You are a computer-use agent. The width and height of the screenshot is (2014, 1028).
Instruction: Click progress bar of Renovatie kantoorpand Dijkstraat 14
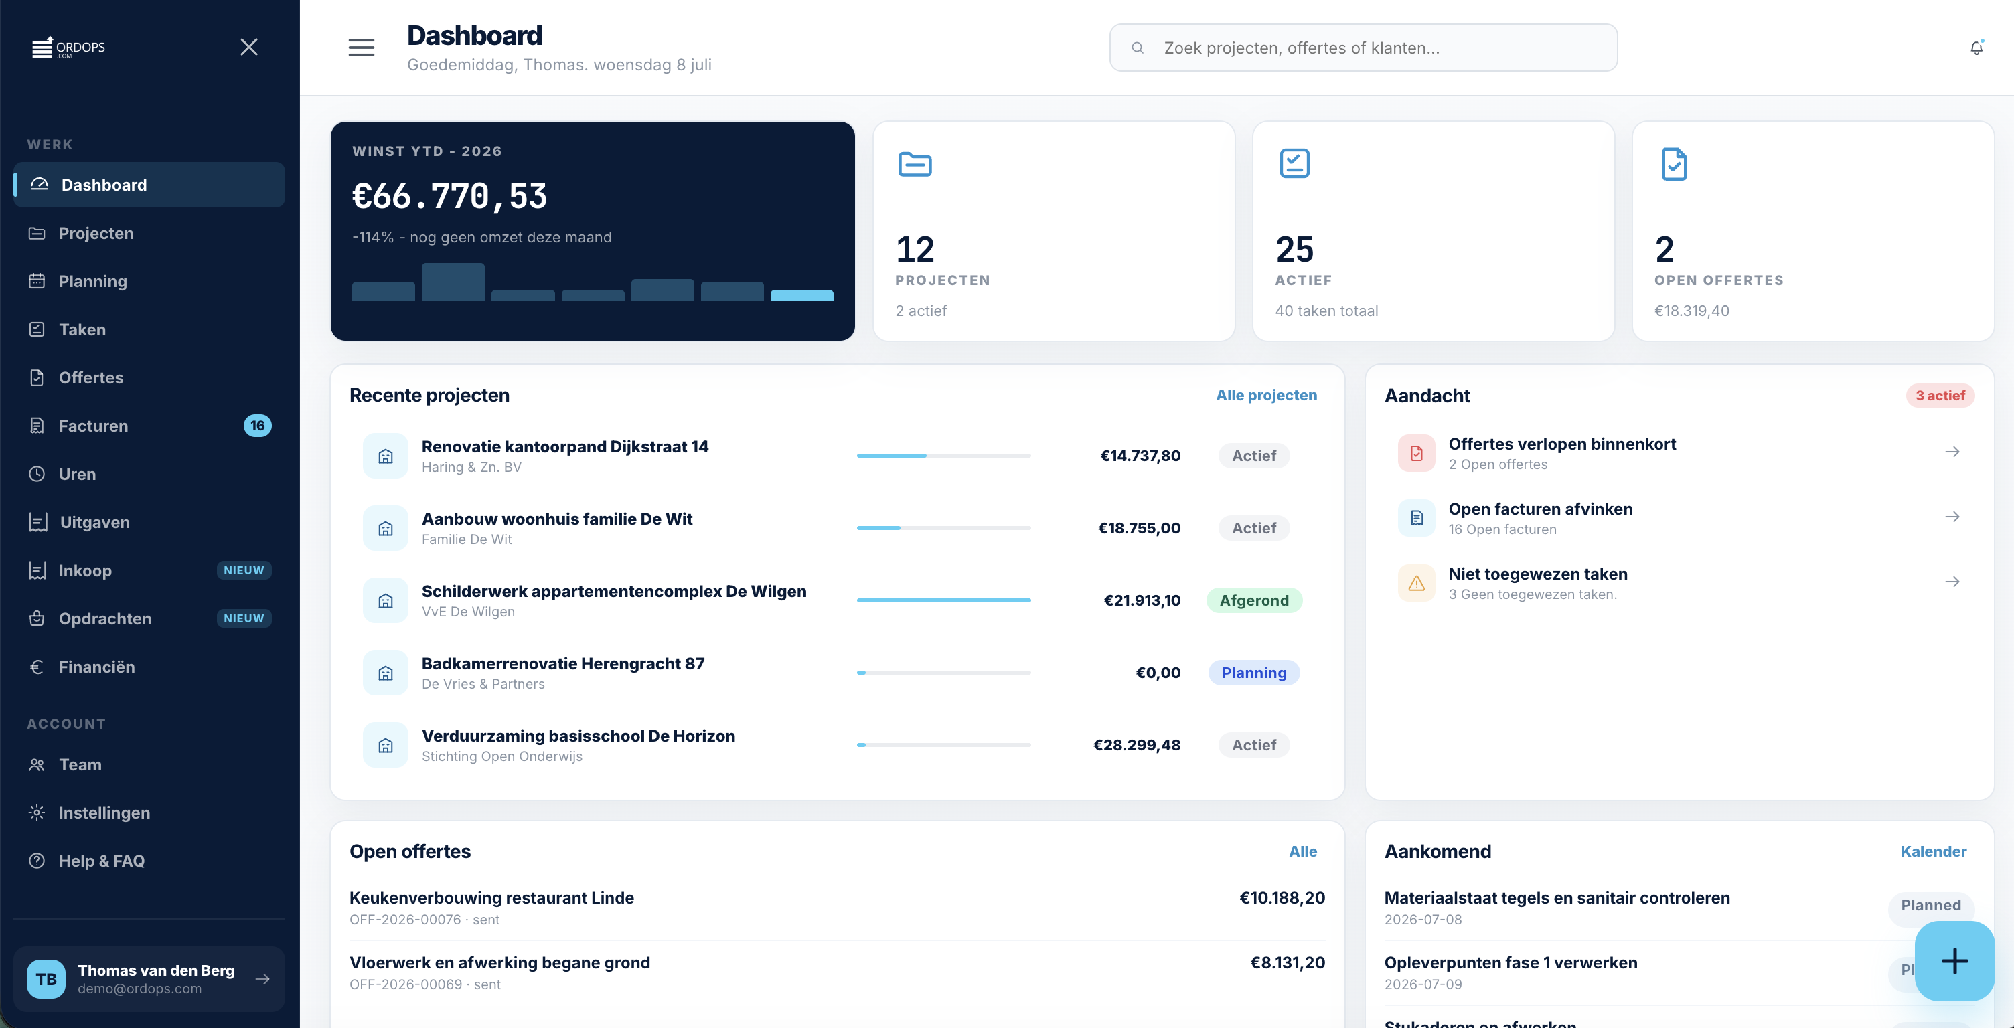pyautogui.click(x=943, y=455)
